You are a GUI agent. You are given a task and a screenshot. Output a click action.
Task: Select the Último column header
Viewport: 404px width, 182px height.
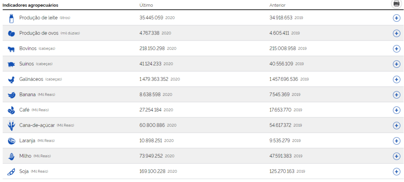click(x=146, y=5)
